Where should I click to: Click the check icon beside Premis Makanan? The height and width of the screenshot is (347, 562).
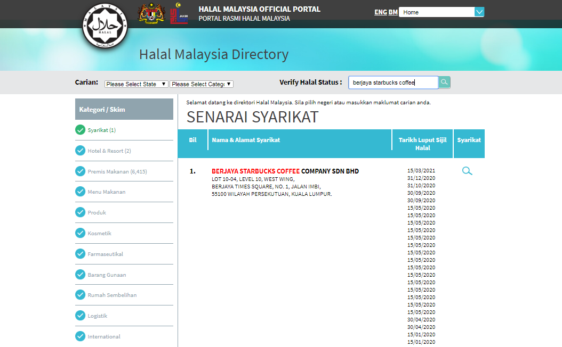(x=81, y=171)
